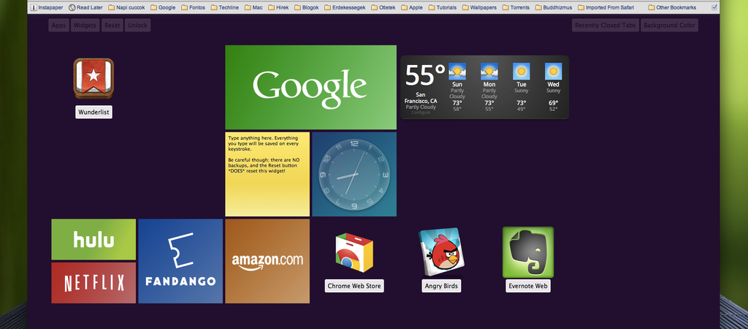
Task: Open the Napi cuccok bookmark folder
Action: [x=126, y=7]
